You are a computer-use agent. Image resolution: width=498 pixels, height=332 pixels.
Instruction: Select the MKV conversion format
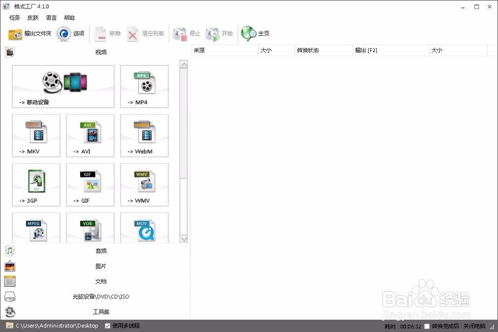[x=36, y=135]
